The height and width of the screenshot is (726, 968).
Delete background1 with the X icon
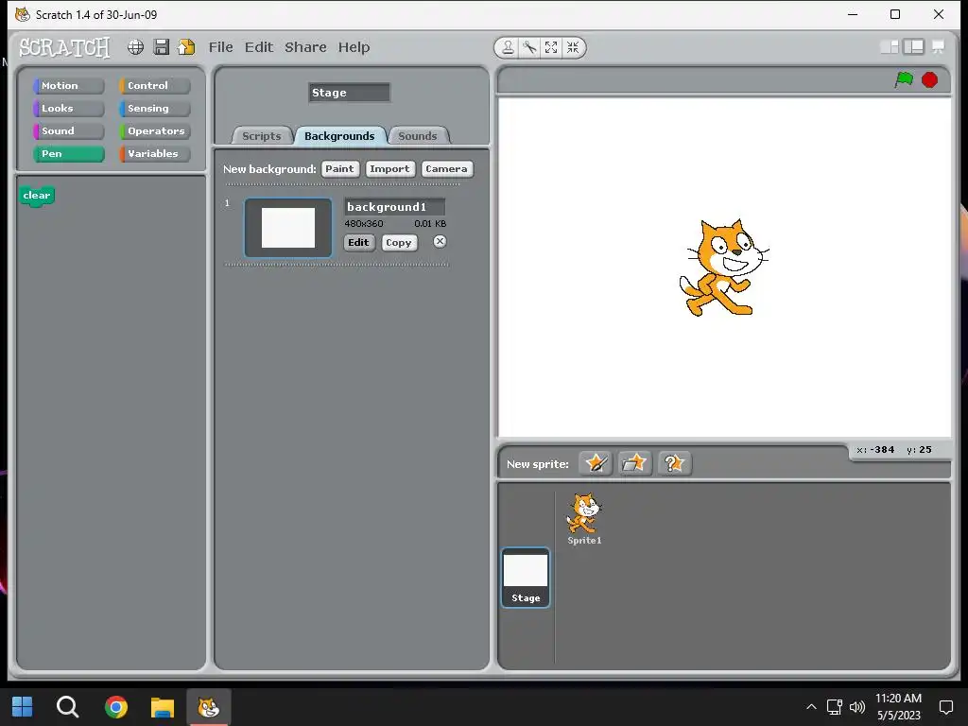(440, 241)
